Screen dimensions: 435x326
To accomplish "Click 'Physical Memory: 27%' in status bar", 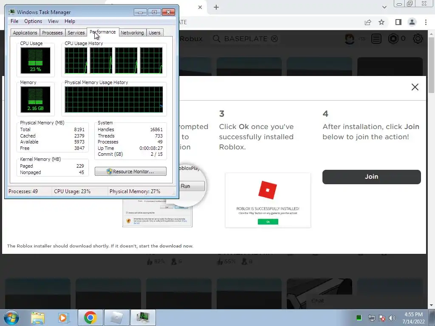I will pos(135,191).
